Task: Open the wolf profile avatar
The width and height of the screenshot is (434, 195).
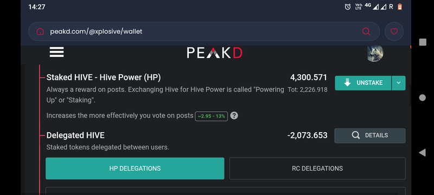Action: click(x=375, y=54)
